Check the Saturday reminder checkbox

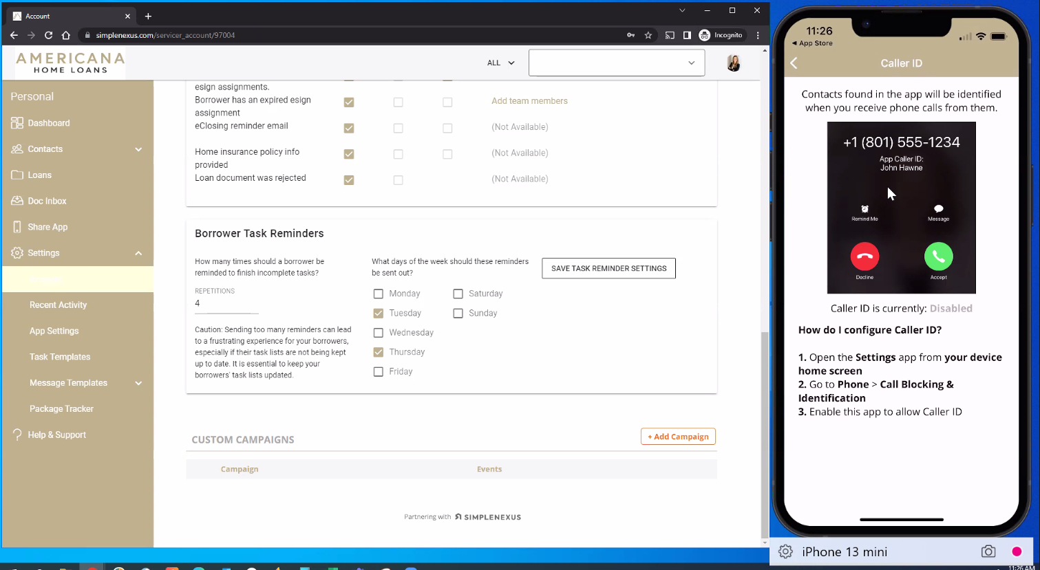tap(458, 294)
